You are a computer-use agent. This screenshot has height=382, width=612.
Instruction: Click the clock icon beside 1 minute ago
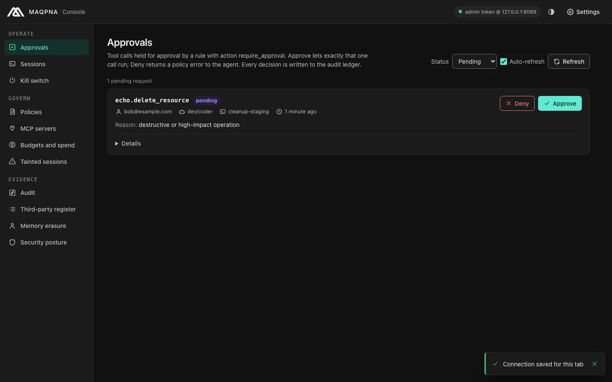[x=279, y=112]
